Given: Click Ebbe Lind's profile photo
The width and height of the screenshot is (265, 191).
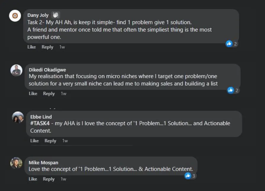Looking at the screenshot, I should [x=18, y=117].
